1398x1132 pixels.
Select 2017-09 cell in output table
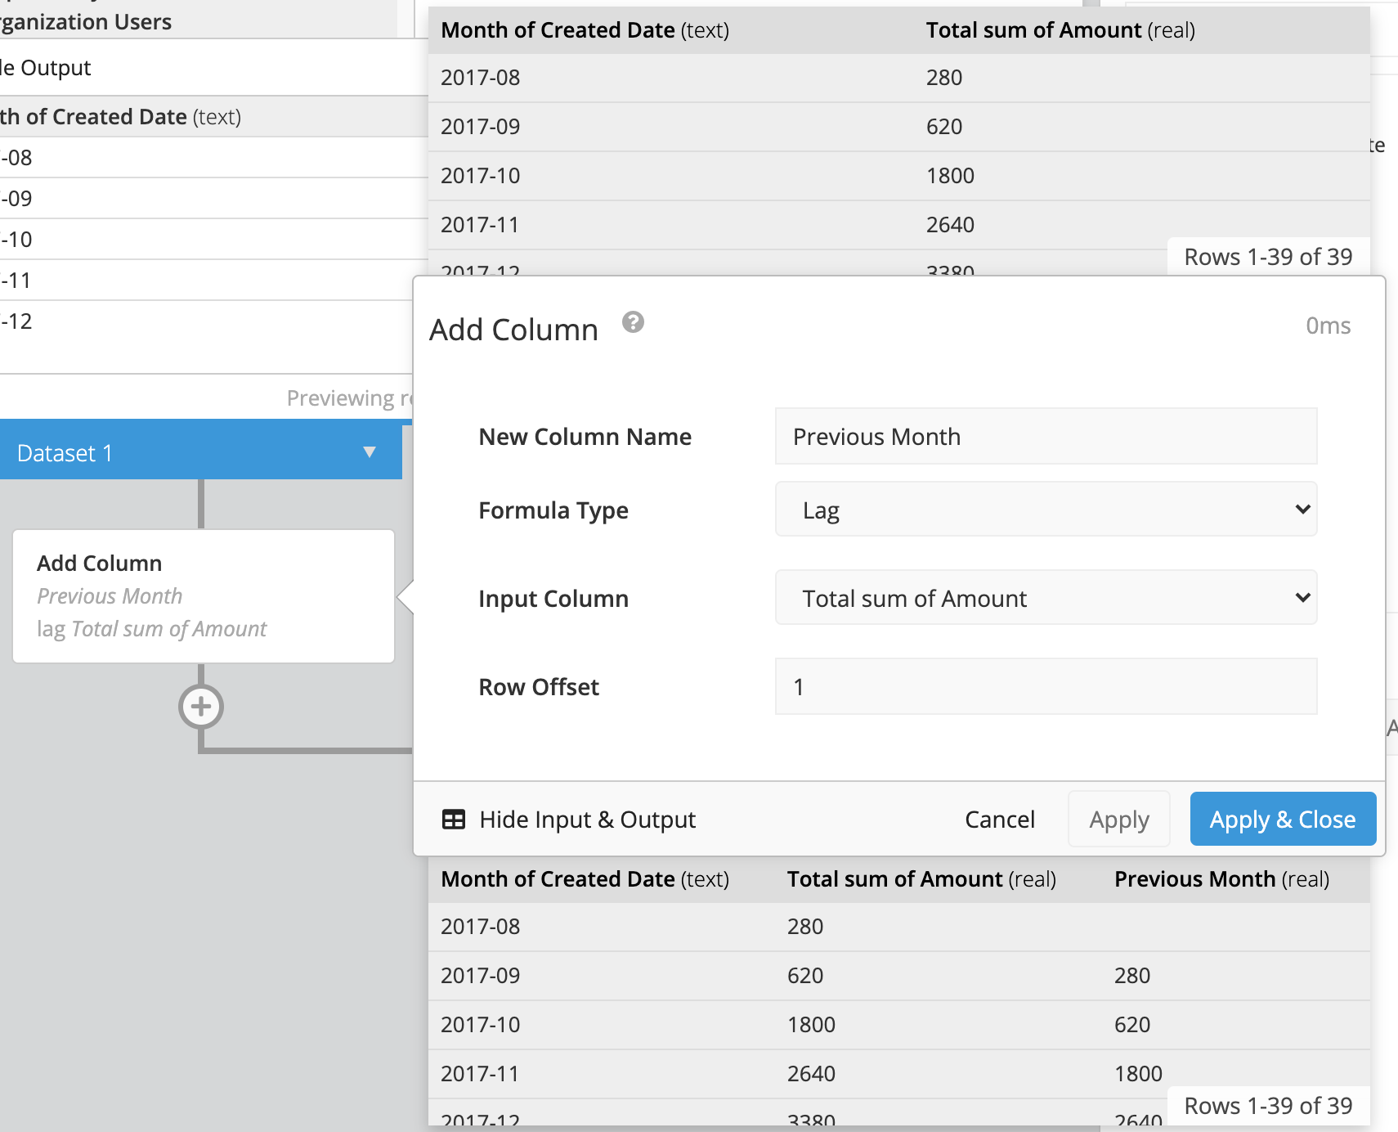[480, 976]
